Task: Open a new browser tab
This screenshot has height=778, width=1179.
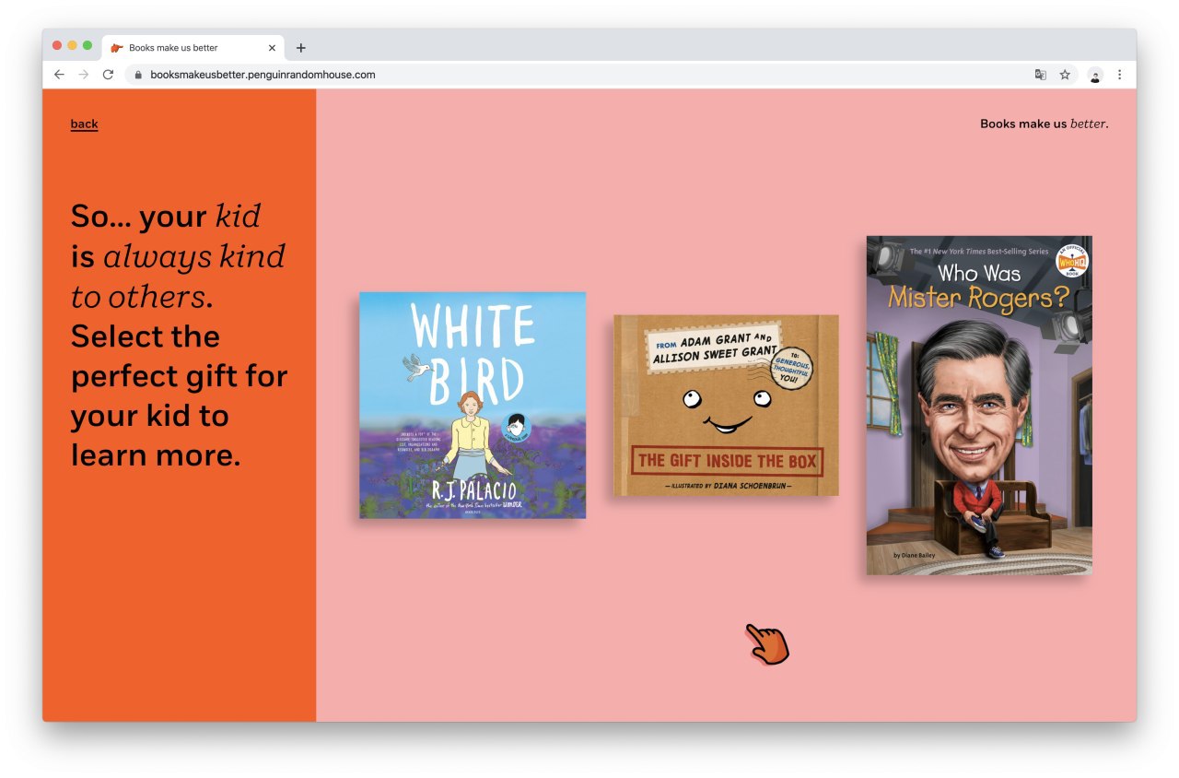Action: pos(300,48)
